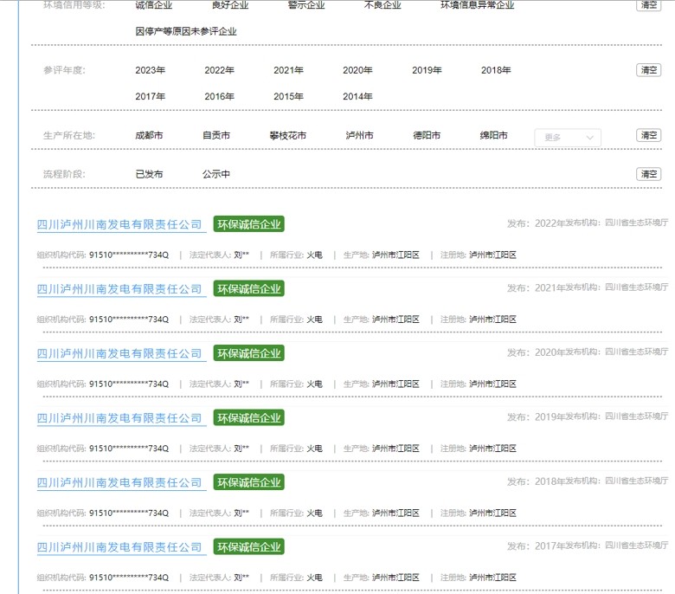This screenshot has height=594, width=675.
Task: Clear the 生产所在地 filter with 清空
Action: (x=649, y=135)
